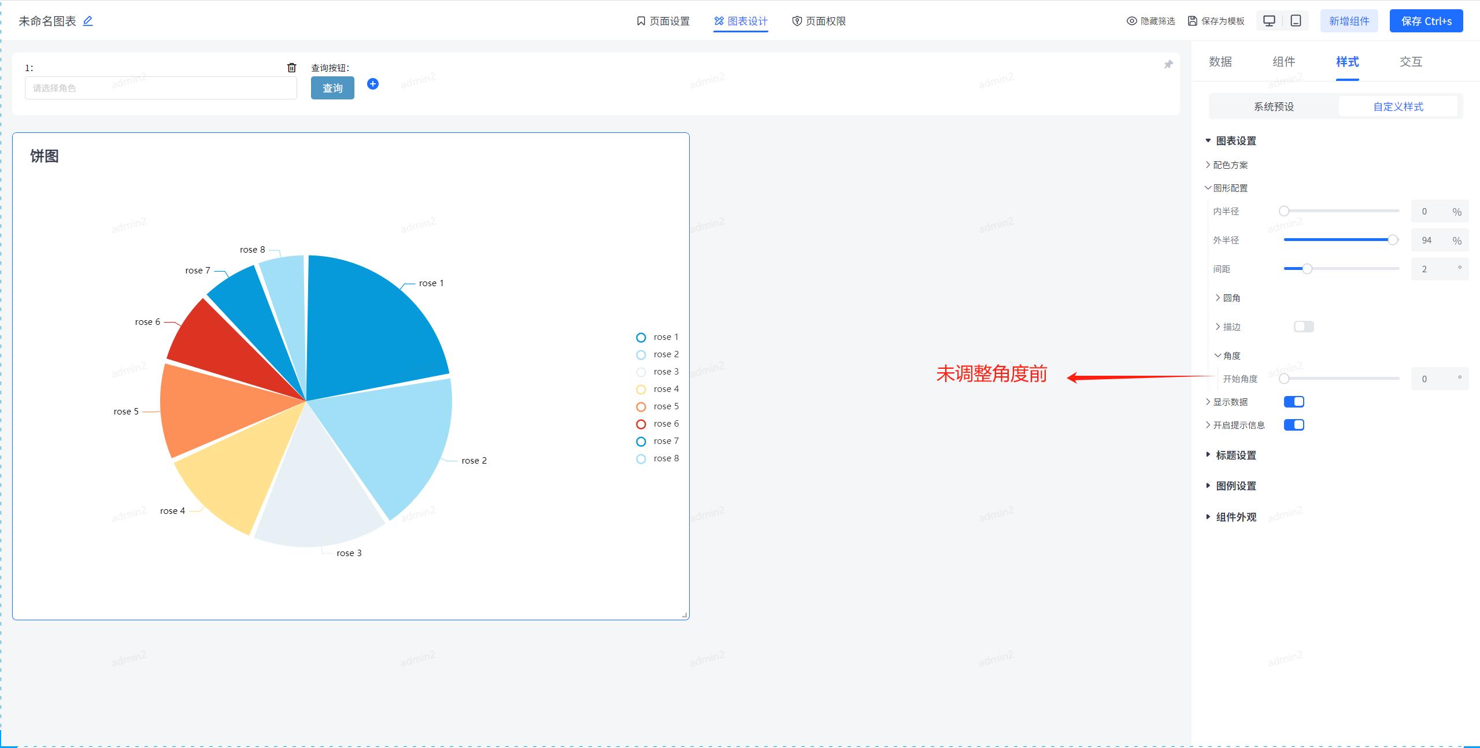Open the 页面设置 tab
Image resolution: width=1480 pixels, height=748 pixels.
click(x=663, y=21)
